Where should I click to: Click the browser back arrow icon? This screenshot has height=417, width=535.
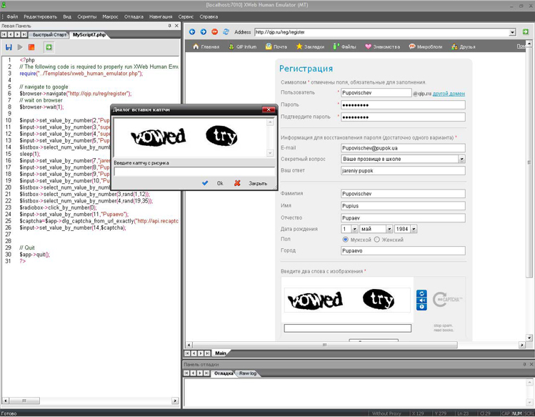click(192, 32)
